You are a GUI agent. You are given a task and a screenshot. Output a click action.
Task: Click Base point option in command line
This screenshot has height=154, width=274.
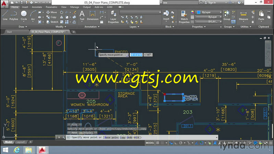point(112,138)
